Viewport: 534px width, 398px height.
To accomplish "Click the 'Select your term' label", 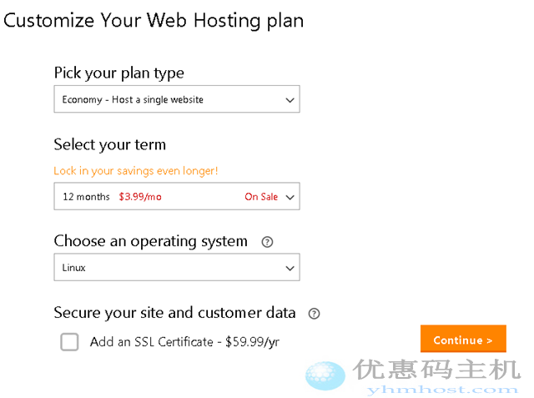I will tap(109, 144).
